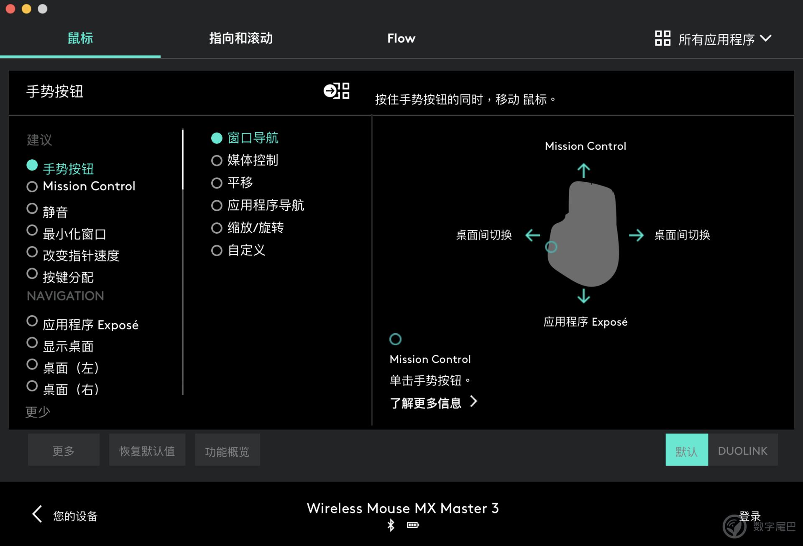The height and width of the screenshot is (546, 803).
Task: Click the down arrow for 应用程序 Exposé
Action: [x=583, y=296]
